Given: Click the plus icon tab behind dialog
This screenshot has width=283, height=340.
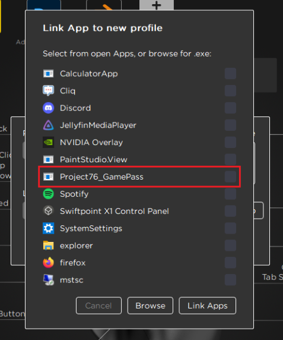Looking at the screenshot, I should pos(157,5).
